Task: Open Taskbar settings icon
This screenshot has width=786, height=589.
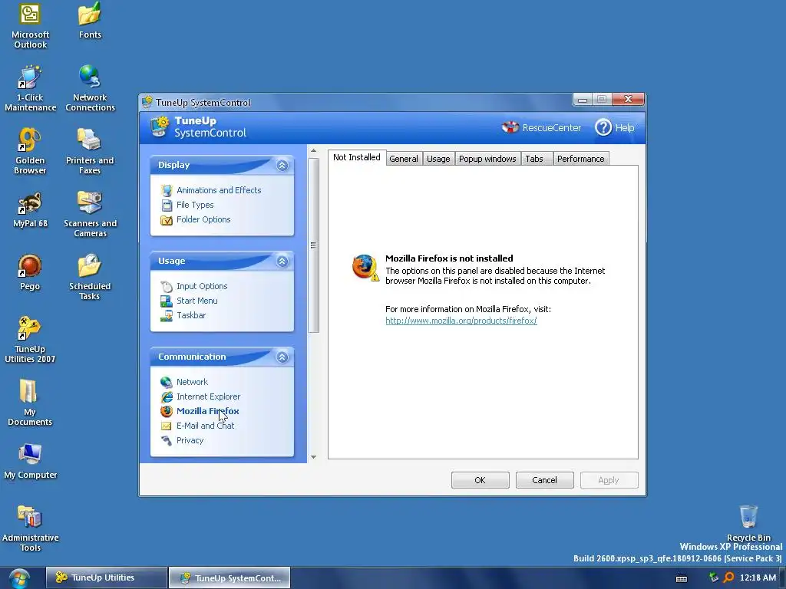Action: (x=167, y=315)
